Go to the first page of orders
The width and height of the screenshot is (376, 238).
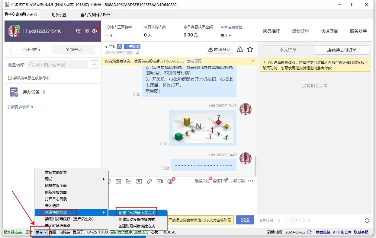click(x=279, y=221)
